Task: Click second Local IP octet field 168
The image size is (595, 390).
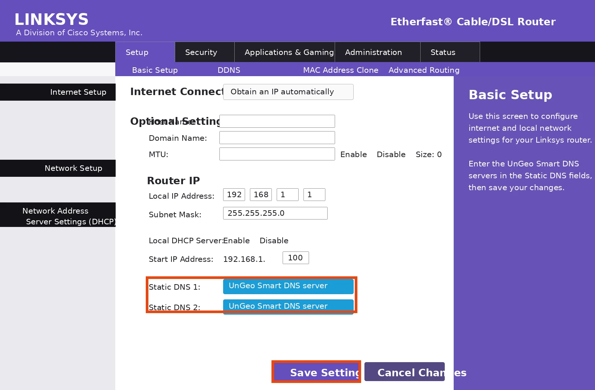Action: 261,195
